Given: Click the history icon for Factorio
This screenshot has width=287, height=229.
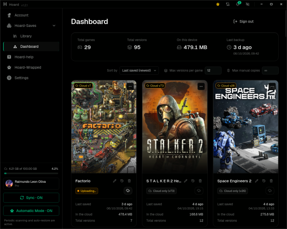Looking at the screenshot, I should 122,181.
